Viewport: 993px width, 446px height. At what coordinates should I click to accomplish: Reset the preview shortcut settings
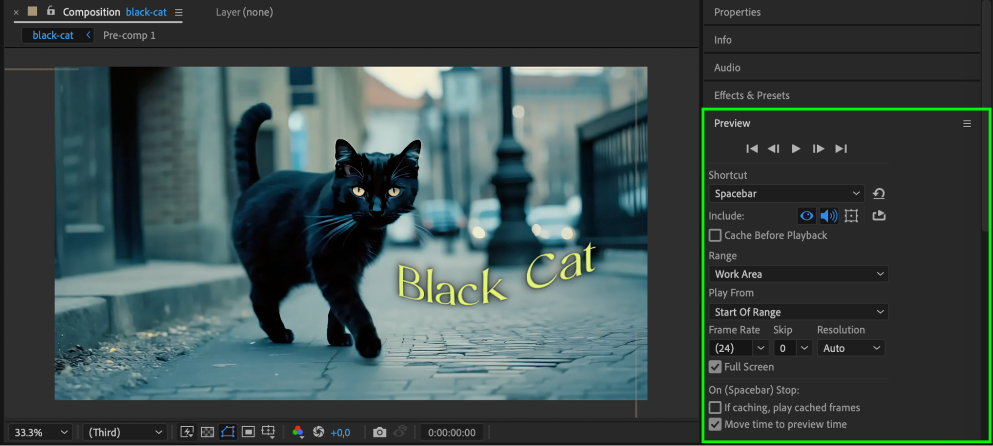[x=878, y=194]
